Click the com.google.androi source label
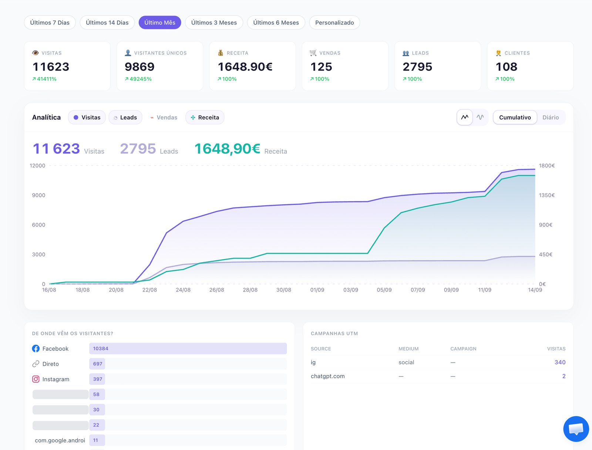Image resolution: width=592 pixels, height=450 pixels. [x=60, y=440]
